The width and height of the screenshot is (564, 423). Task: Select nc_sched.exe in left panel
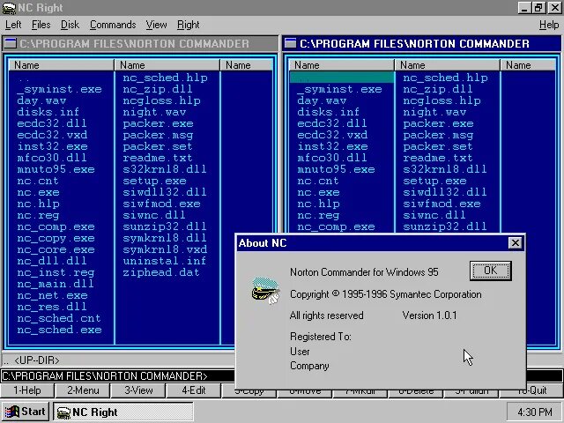[59, 330]
